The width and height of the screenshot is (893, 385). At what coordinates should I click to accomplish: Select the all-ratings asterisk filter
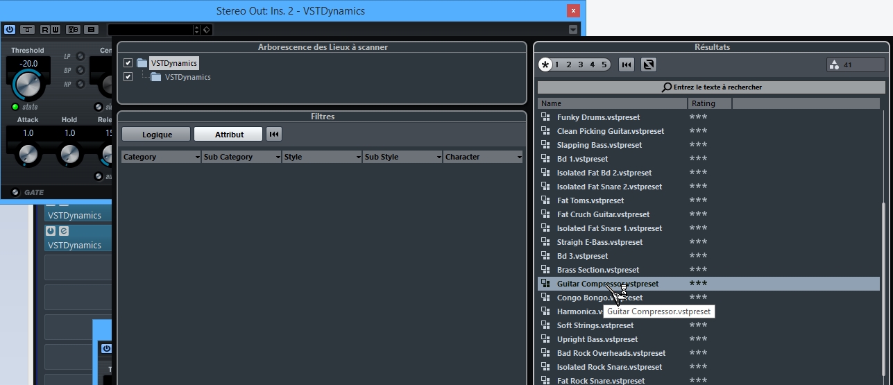pyautogui.click(x=545, y=65)
